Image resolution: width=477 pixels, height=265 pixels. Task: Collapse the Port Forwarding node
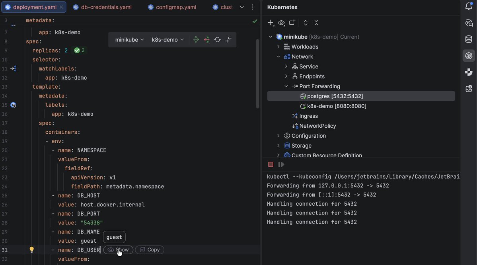pyautogui.click(x=286, y=86)
